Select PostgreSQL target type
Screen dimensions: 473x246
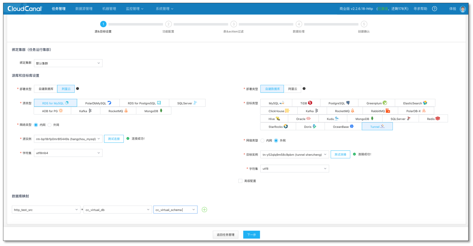(x=339, y=103)
